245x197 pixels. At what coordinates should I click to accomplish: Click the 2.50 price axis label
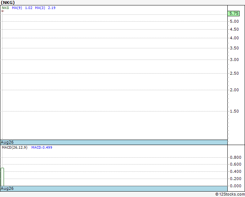234,73
